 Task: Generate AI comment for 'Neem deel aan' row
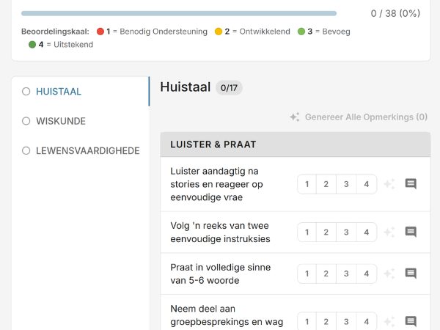point(389,322)
